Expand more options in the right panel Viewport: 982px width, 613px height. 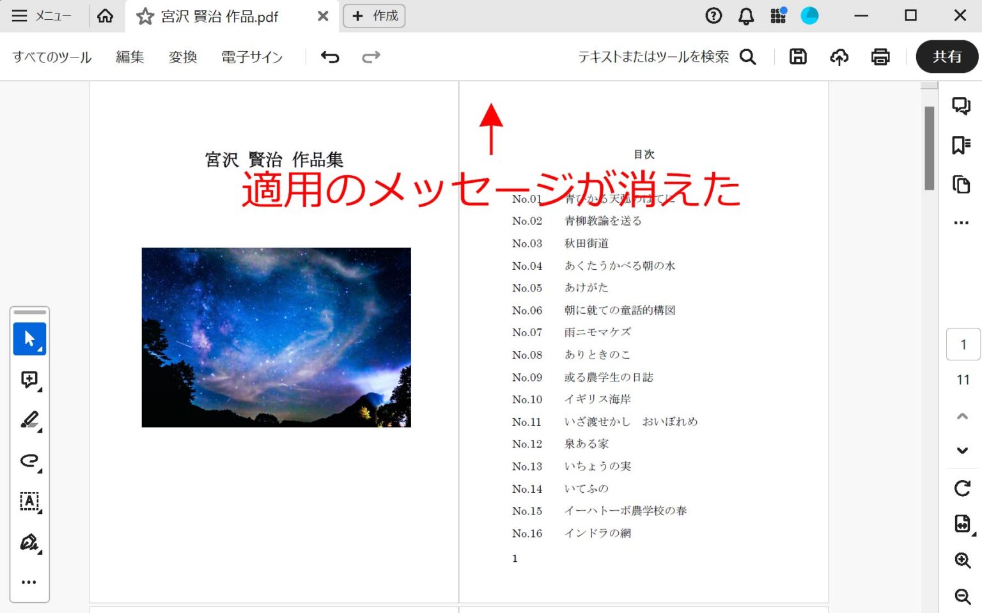click(961, 223)
